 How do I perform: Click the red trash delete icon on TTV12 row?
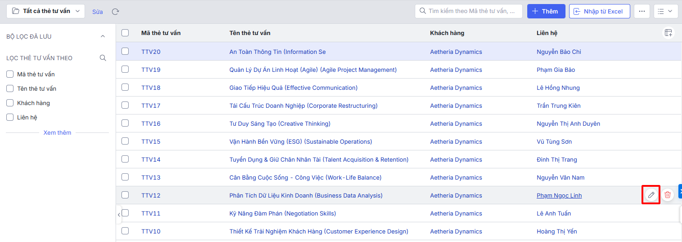click(668, 195)
